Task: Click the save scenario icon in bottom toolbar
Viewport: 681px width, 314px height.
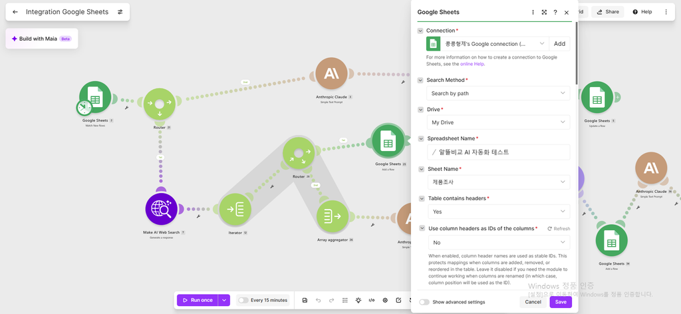Action: coord(305,300)
